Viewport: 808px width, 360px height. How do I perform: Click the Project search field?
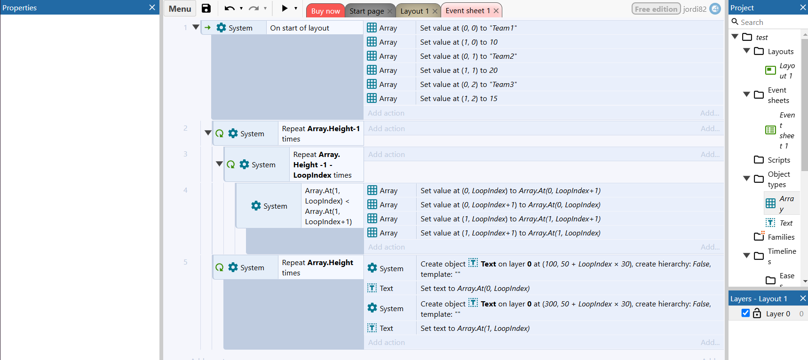[x=769, y=22]
